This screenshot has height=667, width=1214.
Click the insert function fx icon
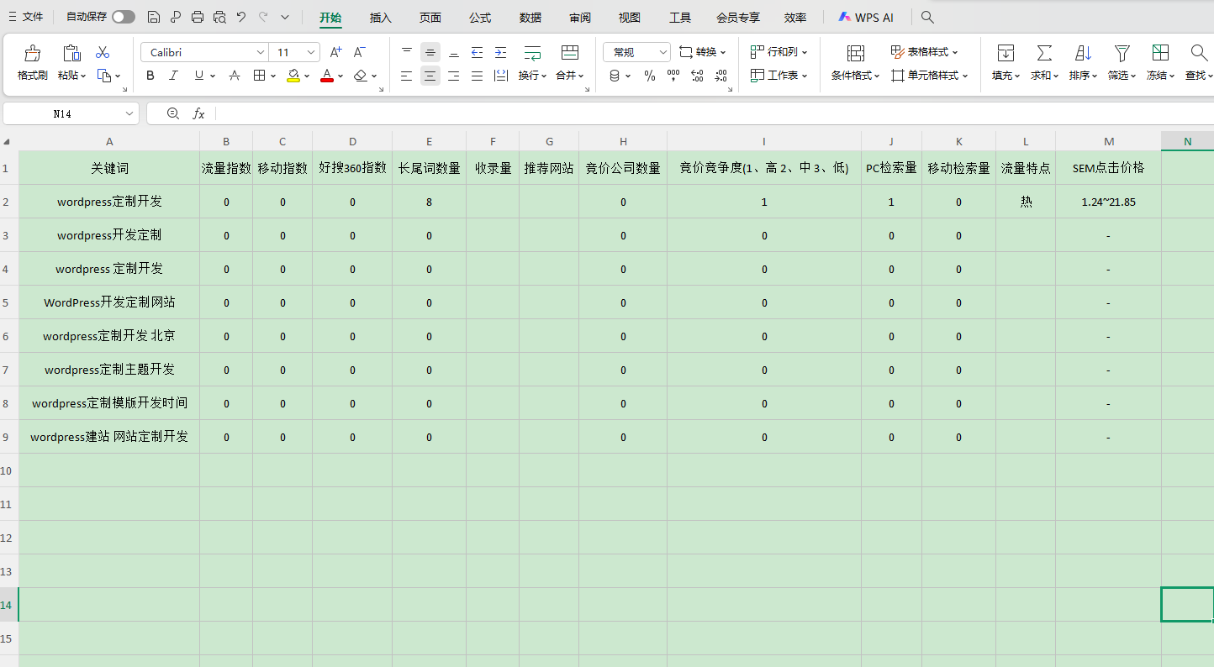coord(199,113)
